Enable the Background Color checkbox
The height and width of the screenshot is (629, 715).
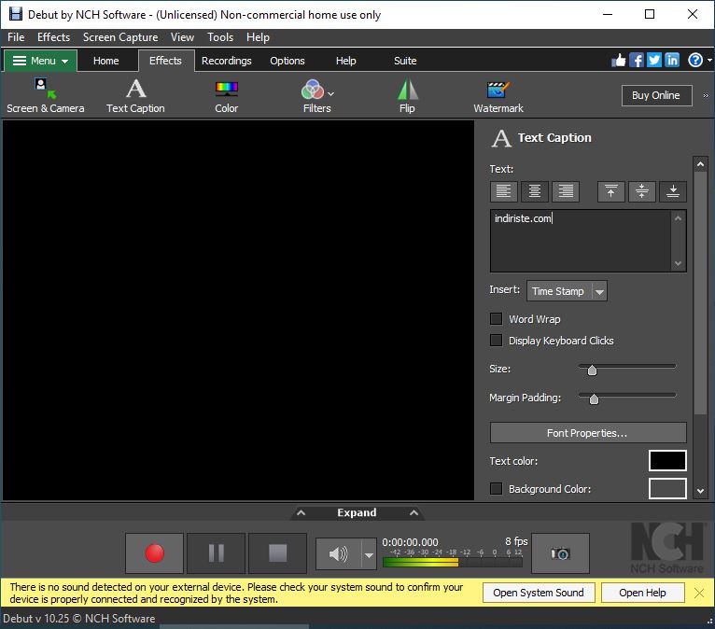tap(496, 489)
